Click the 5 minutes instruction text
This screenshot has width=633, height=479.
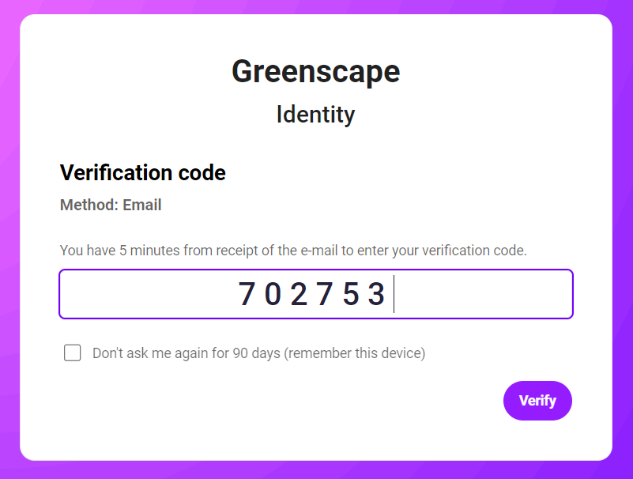[293, 251]
